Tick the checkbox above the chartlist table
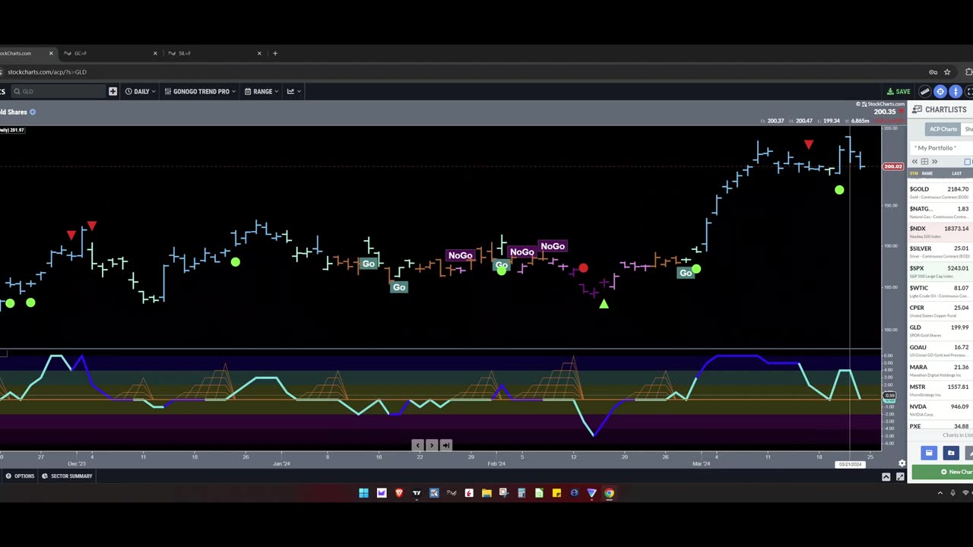 pos(968,162)
